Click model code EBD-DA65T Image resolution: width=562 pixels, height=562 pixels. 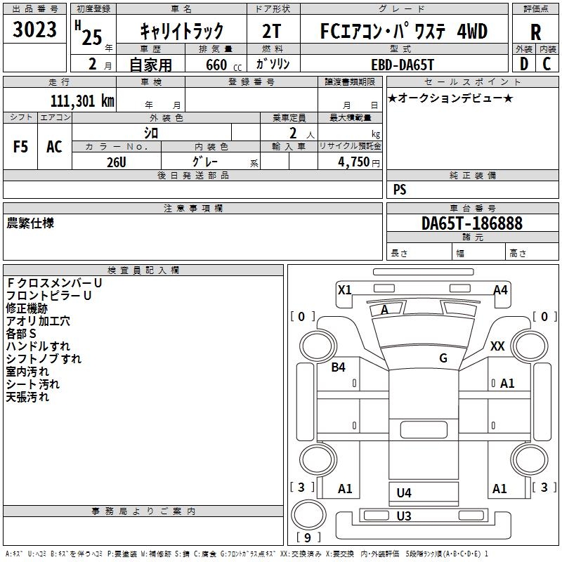tap(403, 65)
